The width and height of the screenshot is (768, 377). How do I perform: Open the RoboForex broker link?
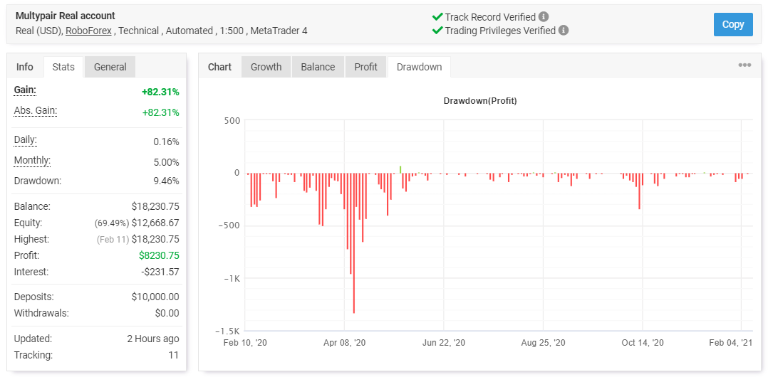[x=88, y=31]
